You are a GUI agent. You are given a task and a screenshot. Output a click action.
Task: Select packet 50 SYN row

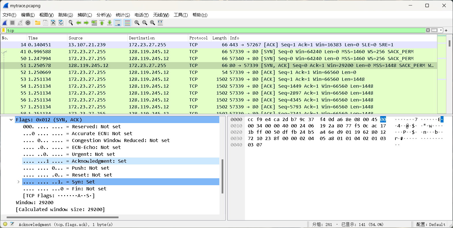coord(219,59)
